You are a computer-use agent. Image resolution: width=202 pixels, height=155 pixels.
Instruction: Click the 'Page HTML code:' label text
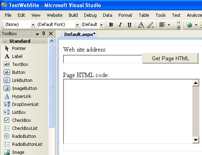coord(86,75)
